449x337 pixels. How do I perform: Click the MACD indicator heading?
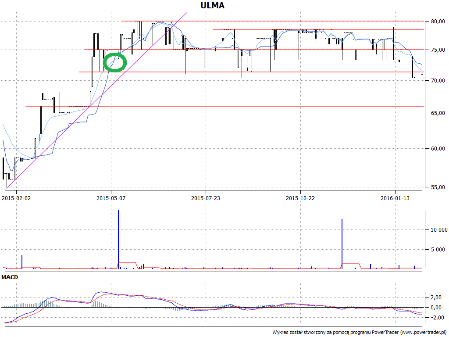[x=10, y=277]
